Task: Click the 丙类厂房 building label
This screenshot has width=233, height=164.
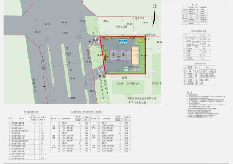Action: pos(157,83)
